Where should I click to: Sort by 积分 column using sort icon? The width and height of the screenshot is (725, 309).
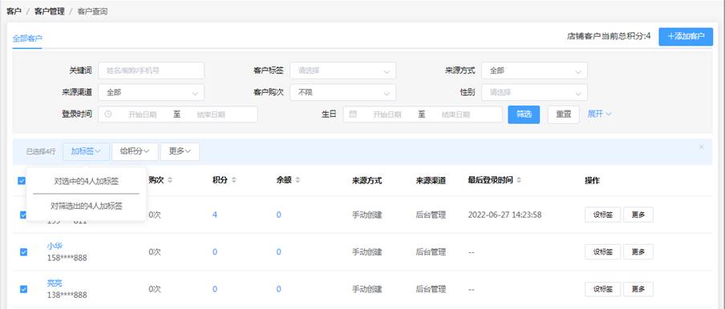tap(233, 181)
